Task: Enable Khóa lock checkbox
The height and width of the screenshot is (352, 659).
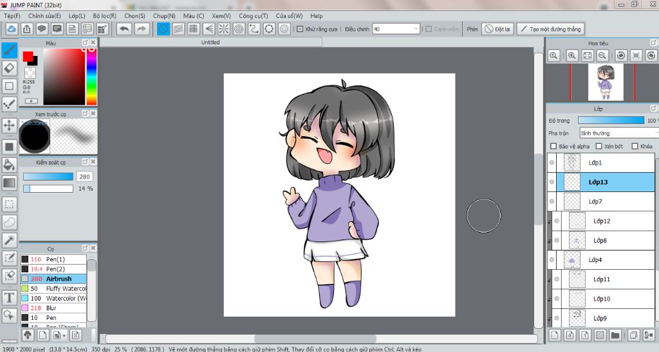Action: [x=635, y=146]
